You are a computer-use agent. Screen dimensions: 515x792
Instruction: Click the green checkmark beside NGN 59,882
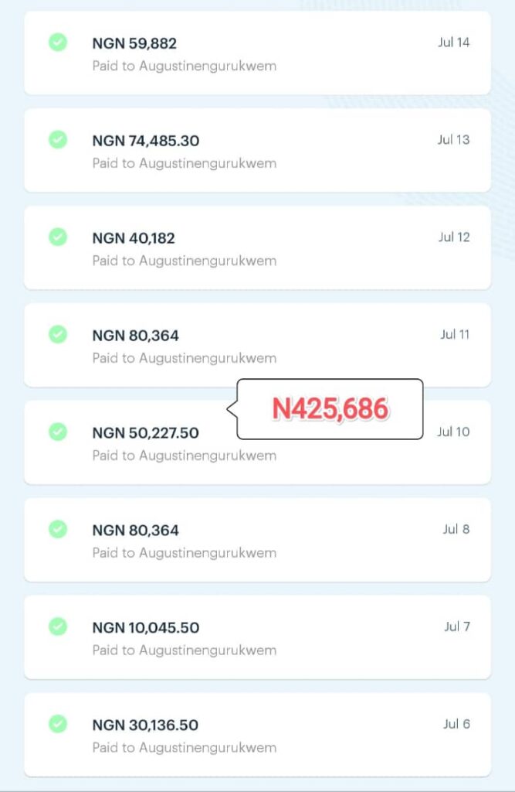tap(58, 42)
